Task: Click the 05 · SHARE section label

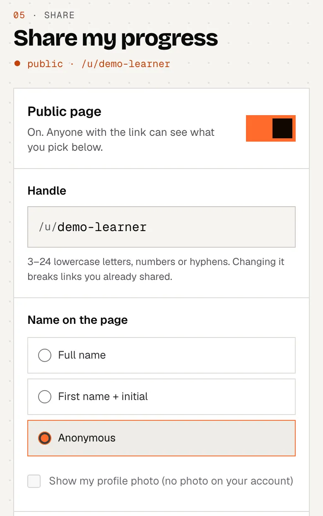Action: 44,15
